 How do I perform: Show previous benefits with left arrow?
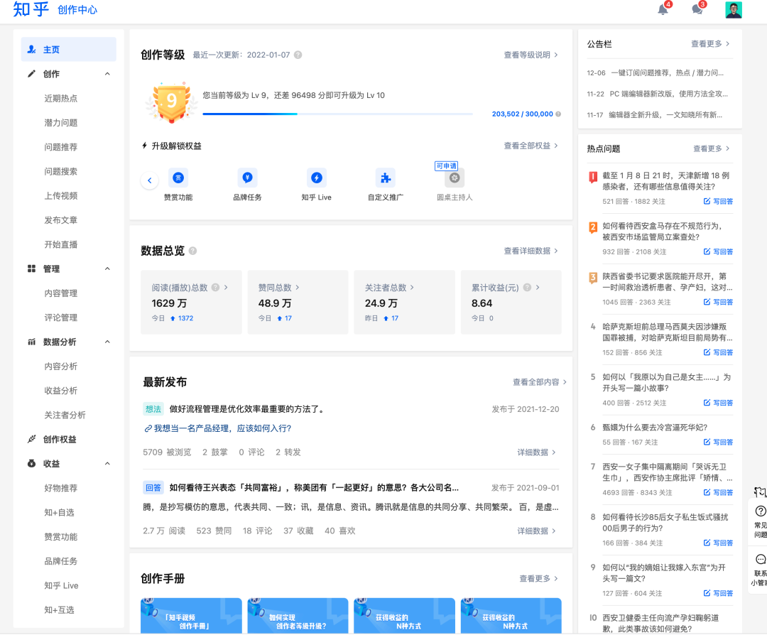coord(150,180)
